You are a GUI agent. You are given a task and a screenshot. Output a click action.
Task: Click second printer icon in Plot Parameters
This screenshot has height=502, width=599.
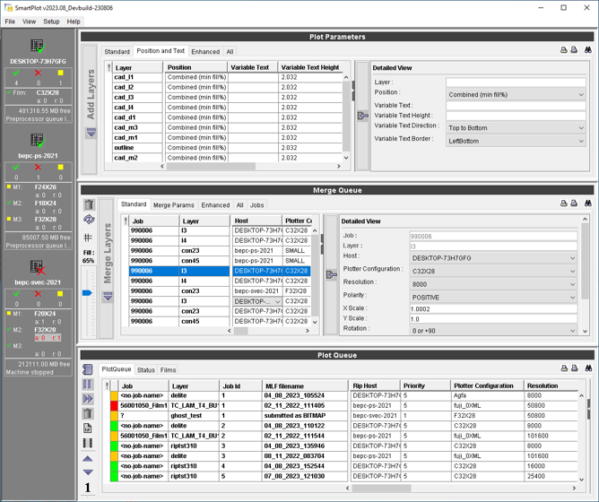click(x=574, y=49)
